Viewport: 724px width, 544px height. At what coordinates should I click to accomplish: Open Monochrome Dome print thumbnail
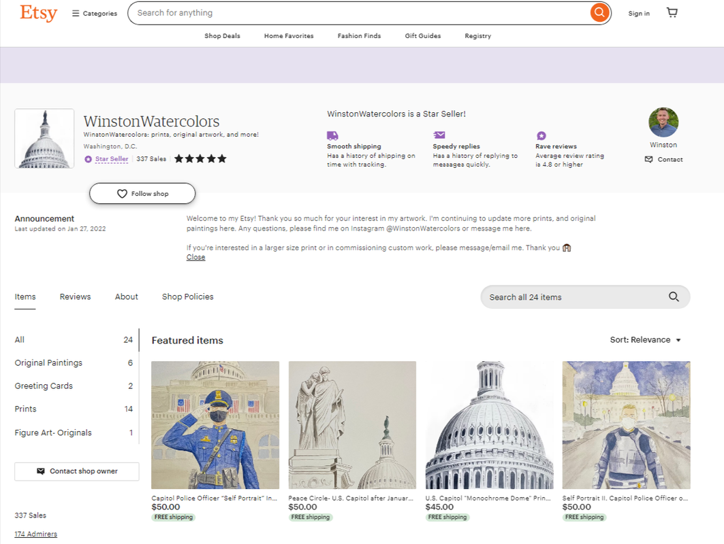point(490,425)
